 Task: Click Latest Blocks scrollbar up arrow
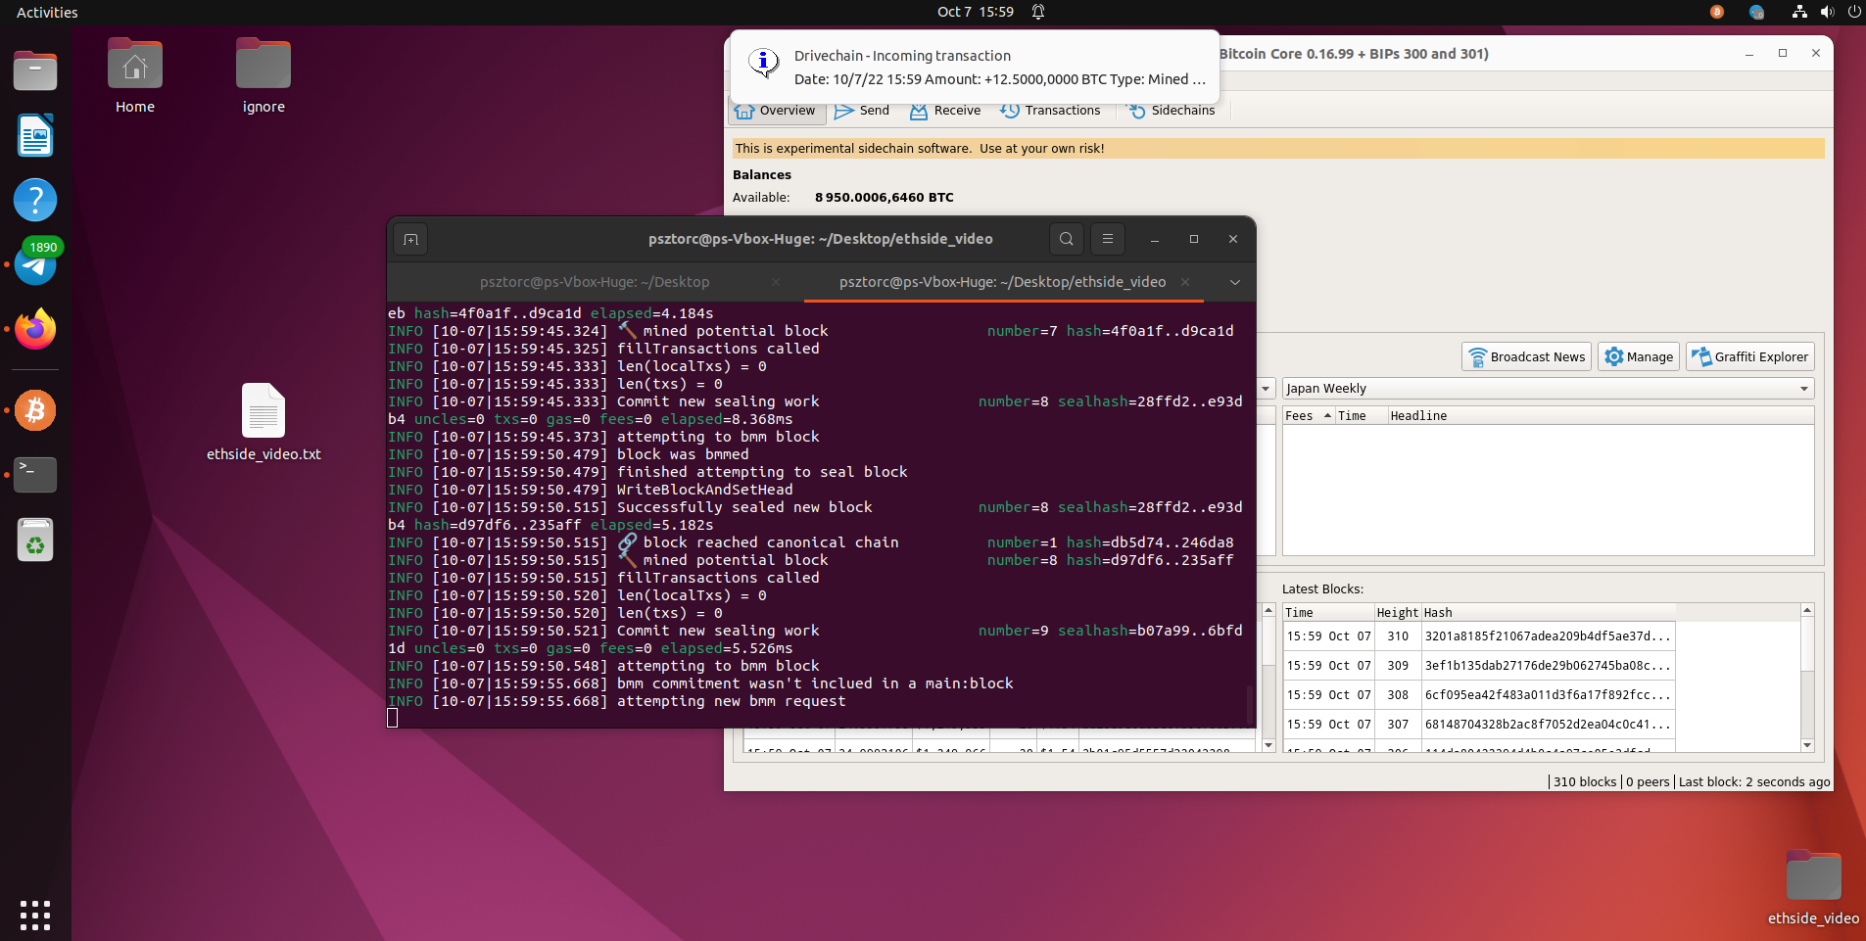1807,610
